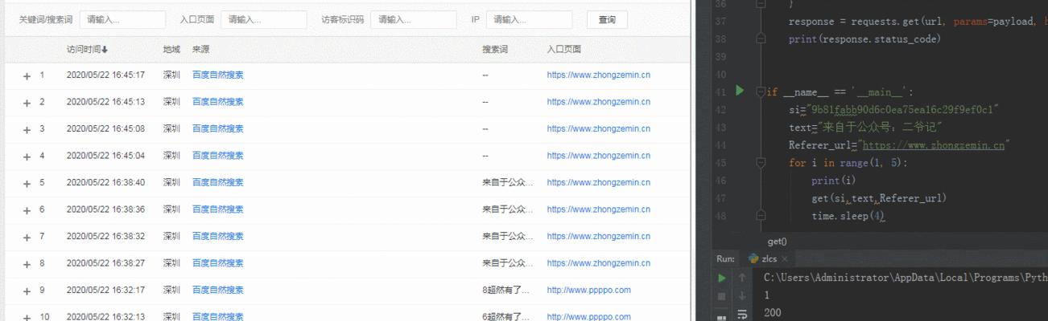Click print(response.status_code) code line

pyautogui.click(x=864, y=39)
